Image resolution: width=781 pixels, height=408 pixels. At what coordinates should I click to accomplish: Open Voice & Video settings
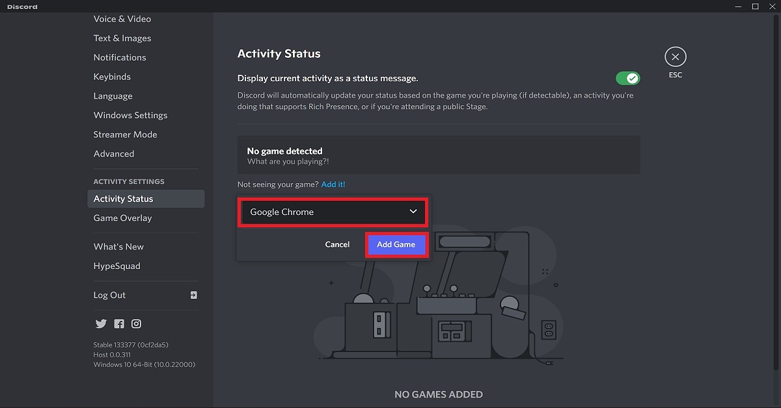click(123, 19)
